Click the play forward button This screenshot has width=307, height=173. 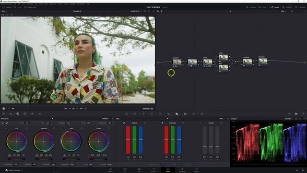(x=77, y=109)
